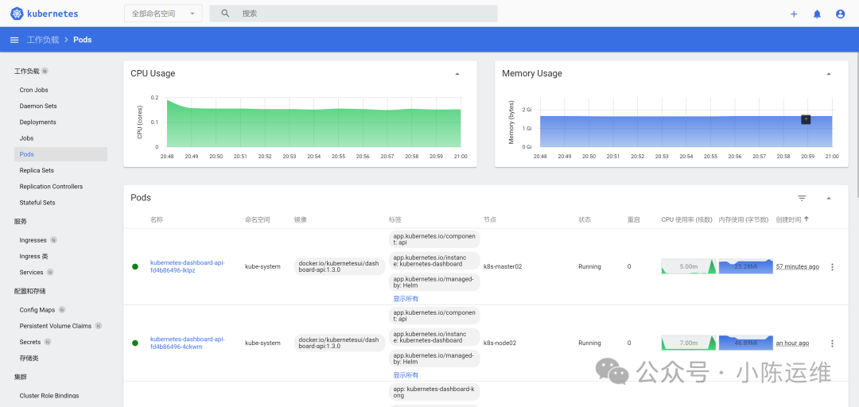Click the N badge next to Services
The height and width of the screenshot is (407, 859).
[x=50, y=272]
